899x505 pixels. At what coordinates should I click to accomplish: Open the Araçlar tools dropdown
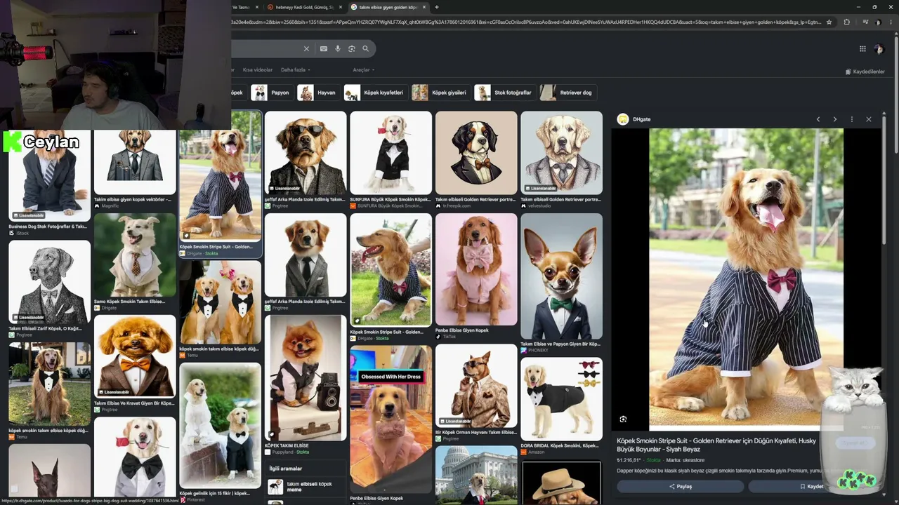point(364,70)
